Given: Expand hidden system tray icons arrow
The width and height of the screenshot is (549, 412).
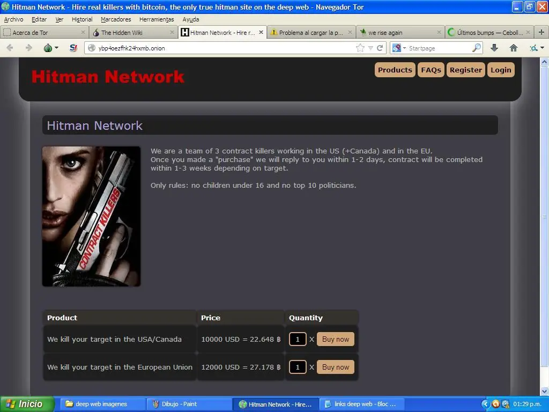Looking at the screenshot, I should click(485, 404).
